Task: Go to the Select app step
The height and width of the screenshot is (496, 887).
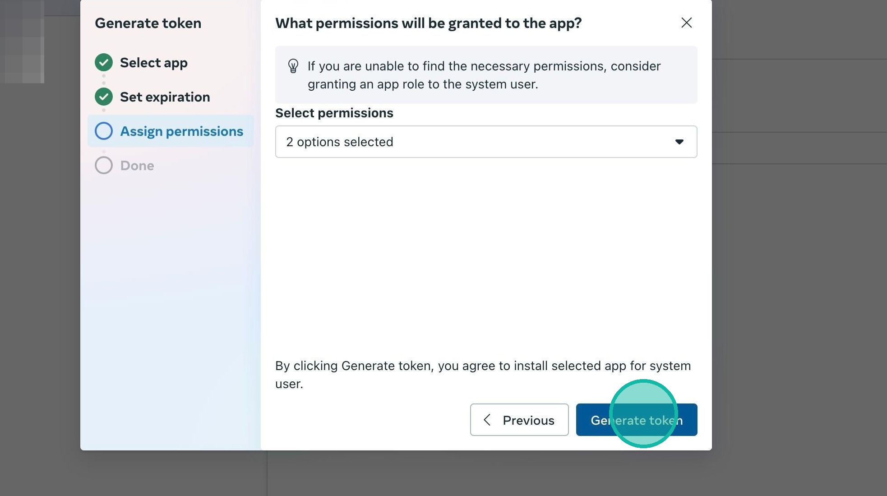Action: (153, 62)
